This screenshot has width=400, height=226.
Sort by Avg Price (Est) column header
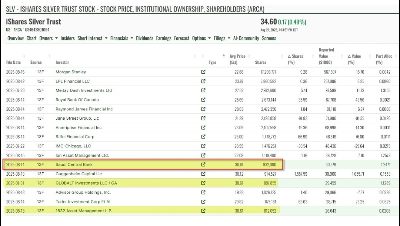tap(237, 59)
